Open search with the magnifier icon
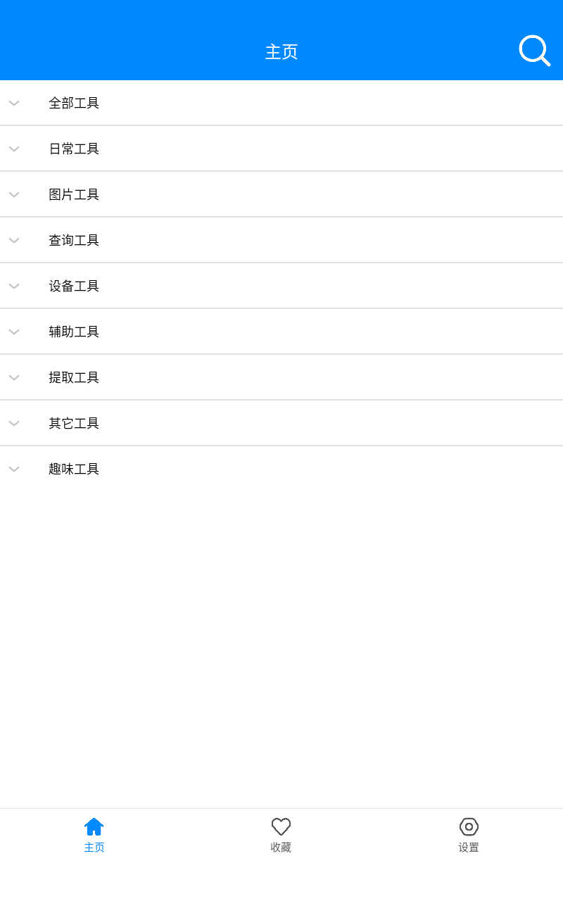 [x=534, y=51]
